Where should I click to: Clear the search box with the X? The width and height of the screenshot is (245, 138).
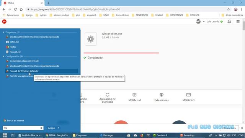[41, 128]
